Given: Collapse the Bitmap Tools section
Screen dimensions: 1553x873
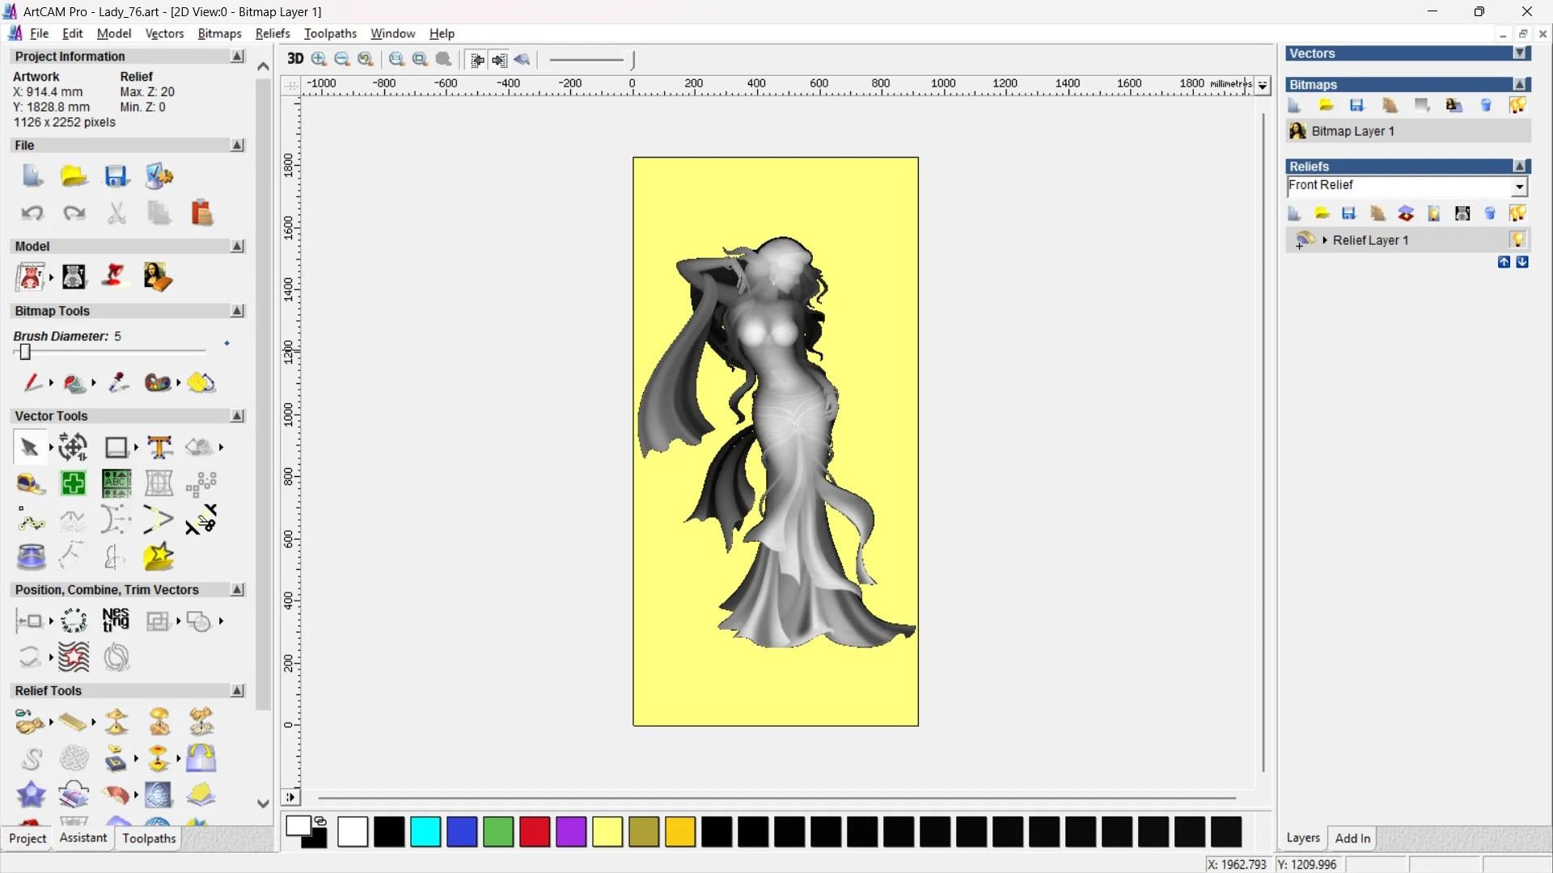Looking at the screenshot, I should tap(237, 311).
